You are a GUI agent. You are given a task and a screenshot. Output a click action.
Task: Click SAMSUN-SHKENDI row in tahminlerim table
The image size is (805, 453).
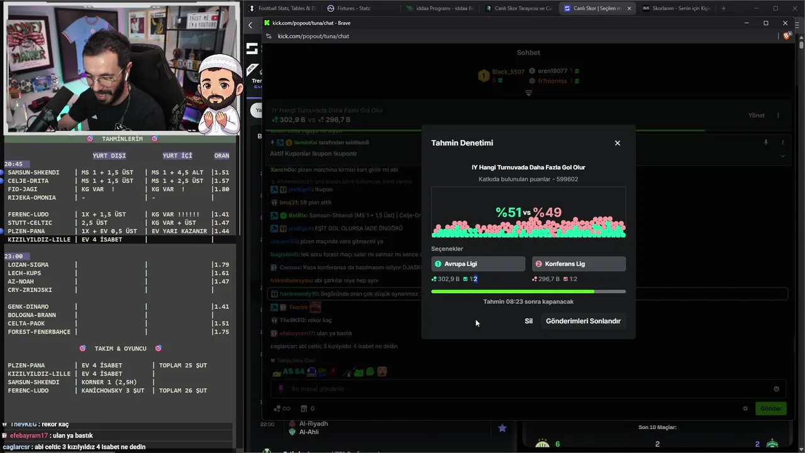[118, 172]
